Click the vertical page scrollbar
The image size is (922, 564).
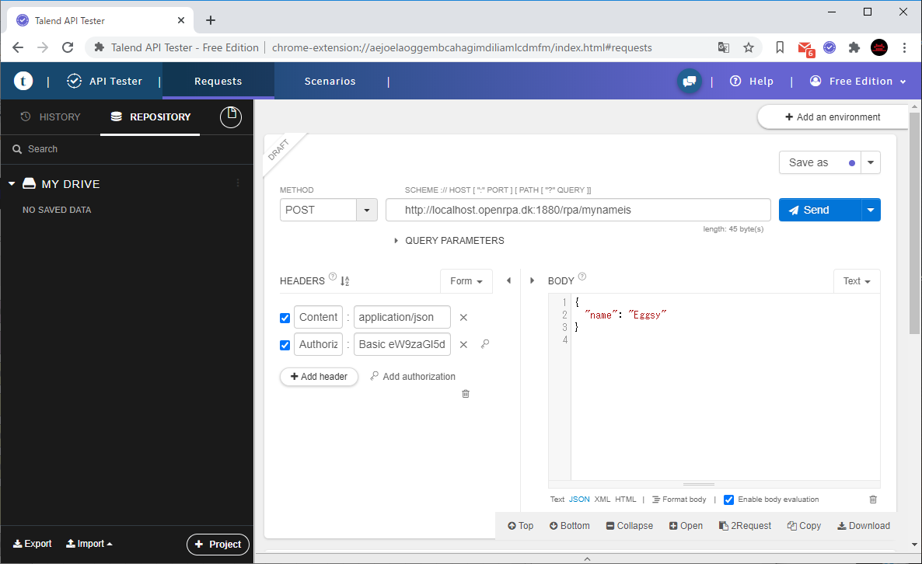914,223
